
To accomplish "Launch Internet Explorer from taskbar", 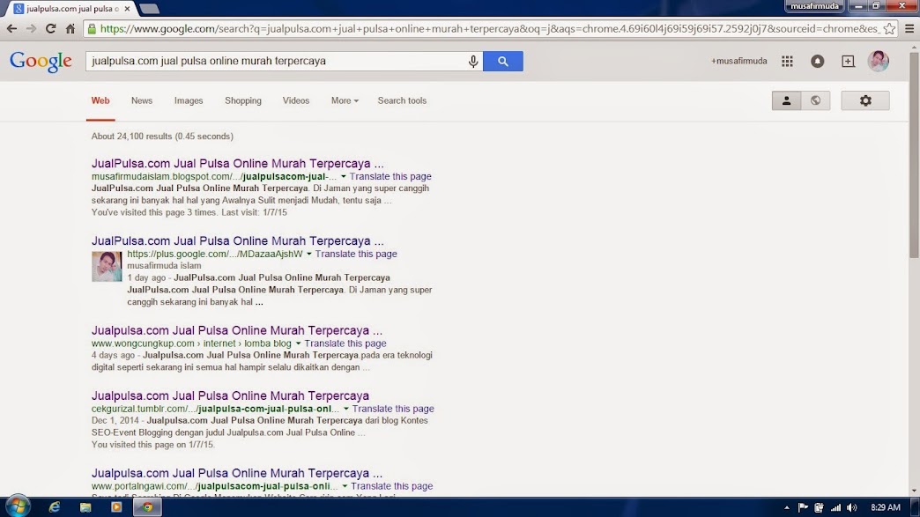I will pyautogui.click(x=54, y=507).
